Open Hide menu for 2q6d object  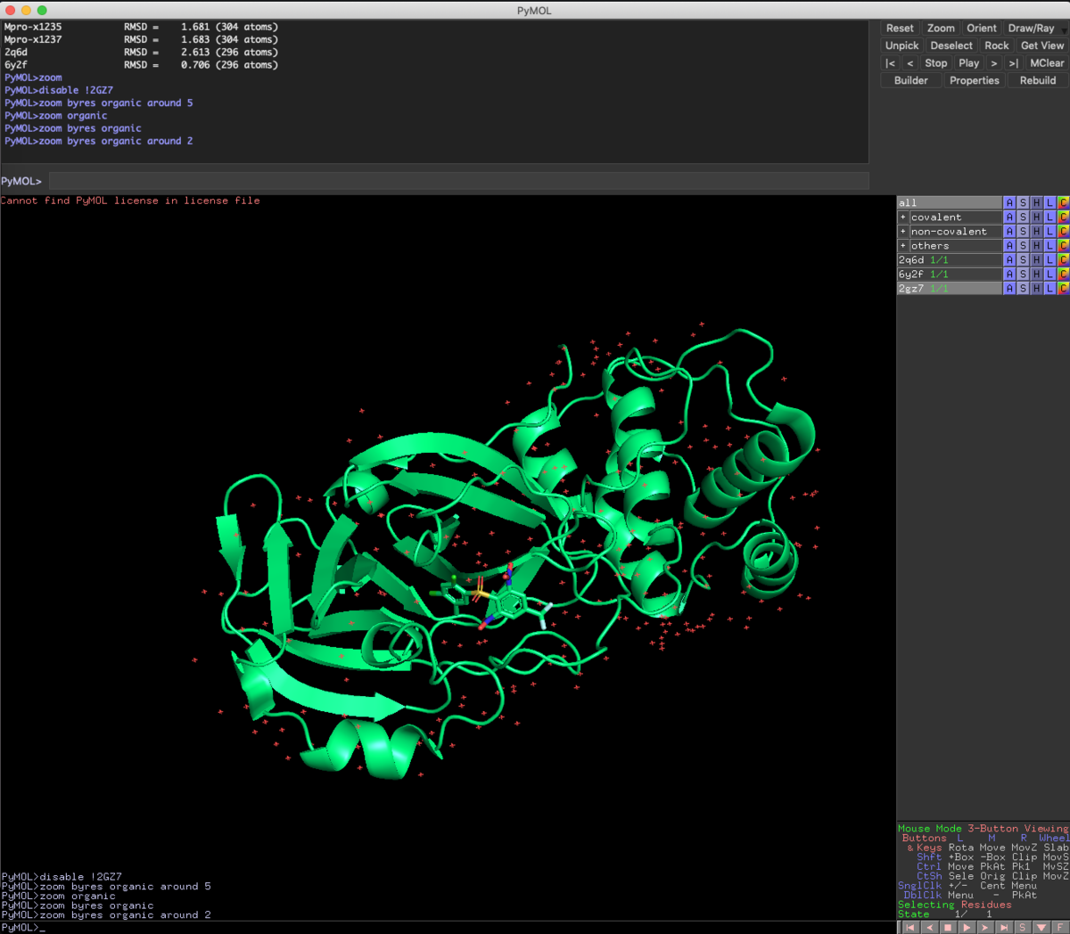(1036, 260)
